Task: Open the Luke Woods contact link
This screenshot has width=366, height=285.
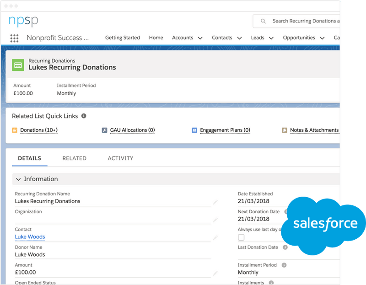Action: tap(30, 237)
